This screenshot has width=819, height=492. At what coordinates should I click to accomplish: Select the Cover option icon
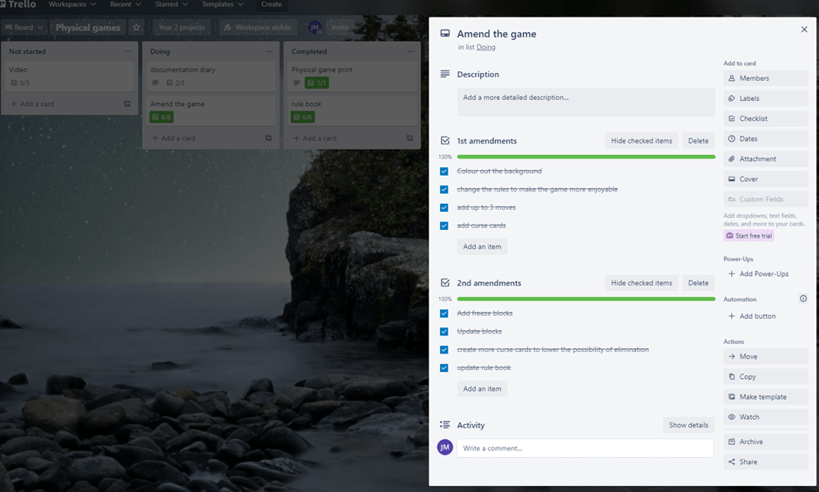pos(732,179)
